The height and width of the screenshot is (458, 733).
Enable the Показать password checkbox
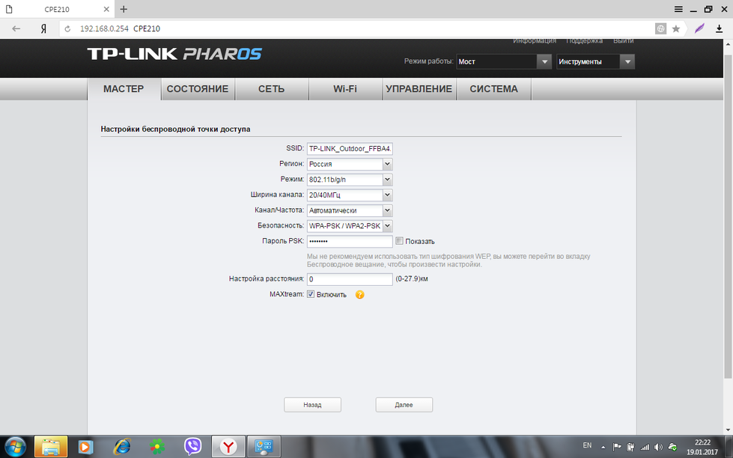tap(399, 241)
